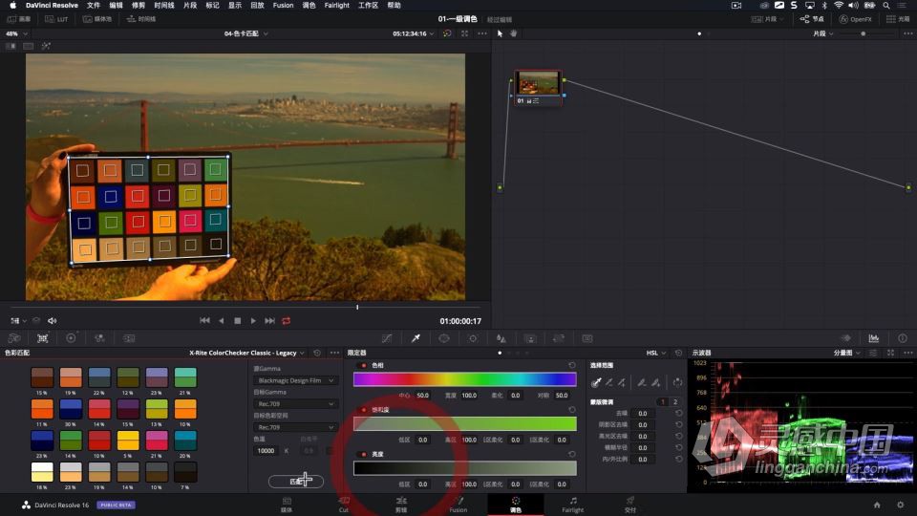Open the timeline name dropdown
Viewport: 917px width, 516px height.
[x=246, y=34]
